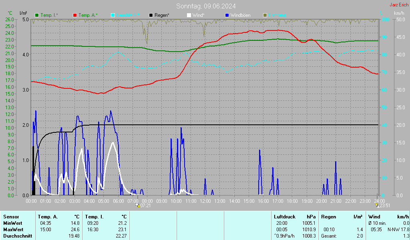Select the Temp. A. table header
The width and height of the screenshot is (410, 240).
pos(48,217)
